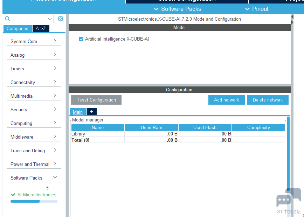This screenshot has width=304, height=217.
Task: Click the Complexity column header
Action: [258, 127]
